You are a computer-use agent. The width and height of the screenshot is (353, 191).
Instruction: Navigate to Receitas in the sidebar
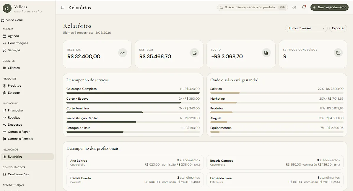27,118
